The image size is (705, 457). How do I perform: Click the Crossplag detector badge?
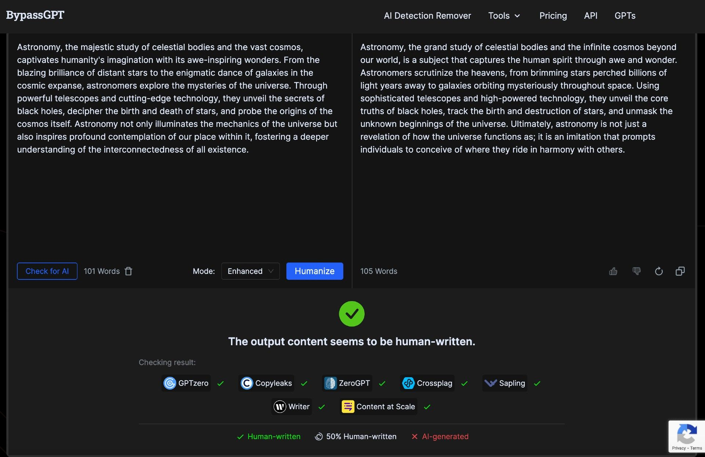coord(427,383)
